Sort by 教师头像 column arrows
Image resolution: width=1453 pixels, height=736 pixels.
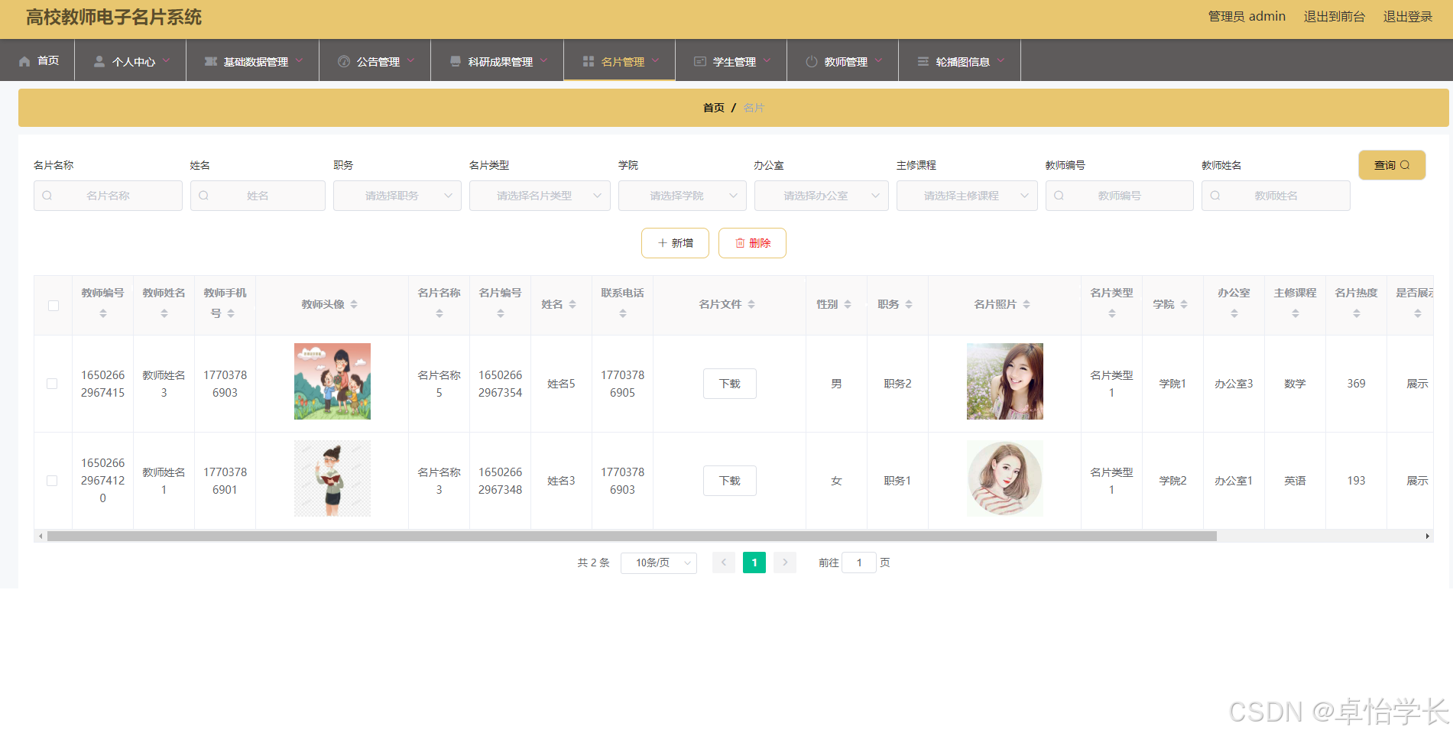pyautogui.click(x=354, y=304)
